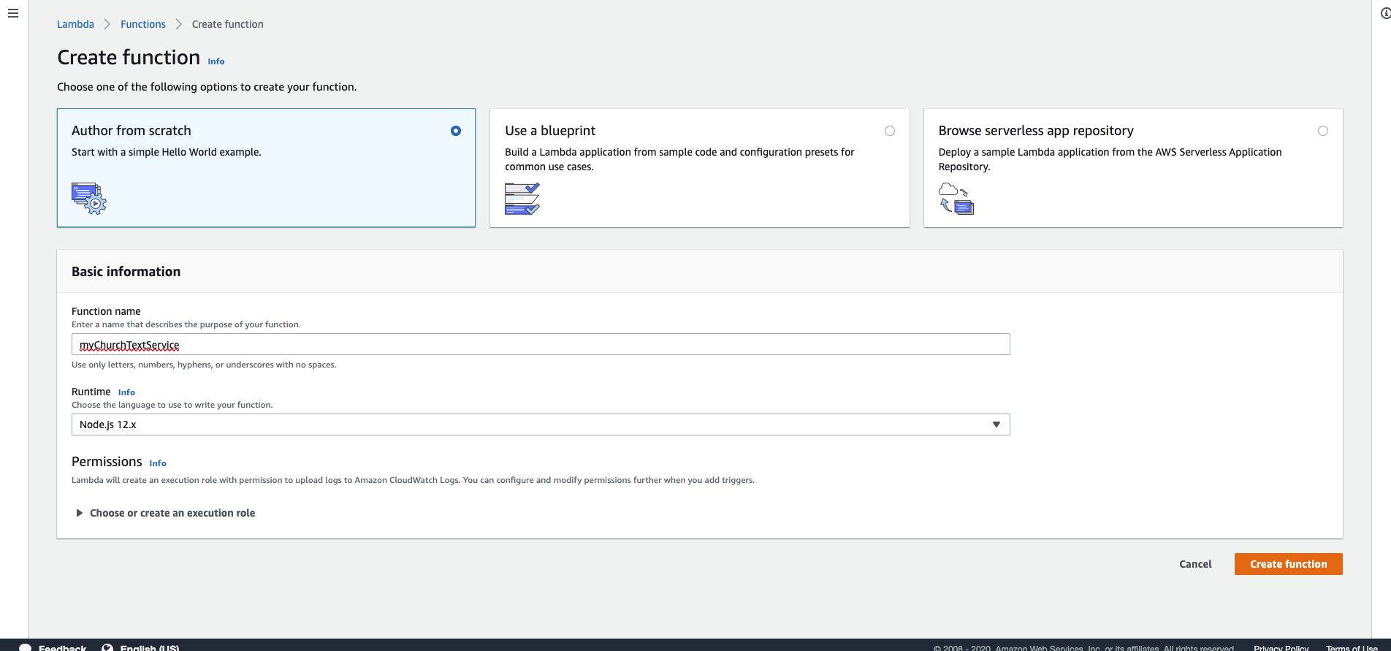1391x651 pixels.
Task: Click the serverless repository cloud icon
Action: coord(956,199)
